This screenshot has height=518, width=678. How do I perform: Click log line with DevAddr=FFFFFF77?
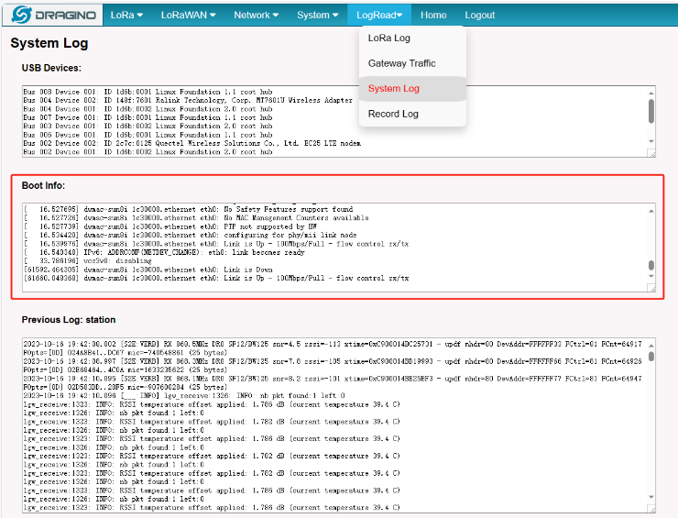(333, 382)
